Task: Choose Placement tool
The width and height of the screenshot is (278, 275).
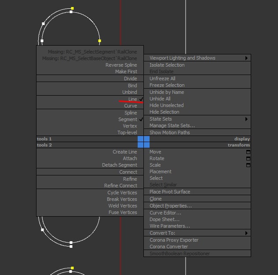Action: point(161,171)
